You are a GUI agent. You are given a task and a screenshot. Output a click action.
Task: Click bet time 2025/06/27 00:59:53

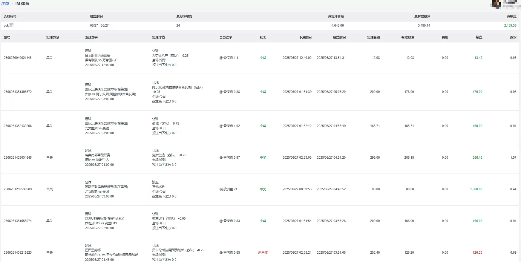tap(297, 189)
